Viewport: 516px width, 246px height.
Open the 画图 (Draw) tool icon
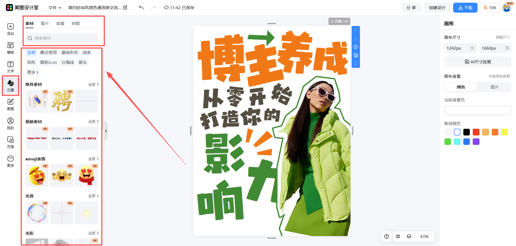(x=10, y=104)
